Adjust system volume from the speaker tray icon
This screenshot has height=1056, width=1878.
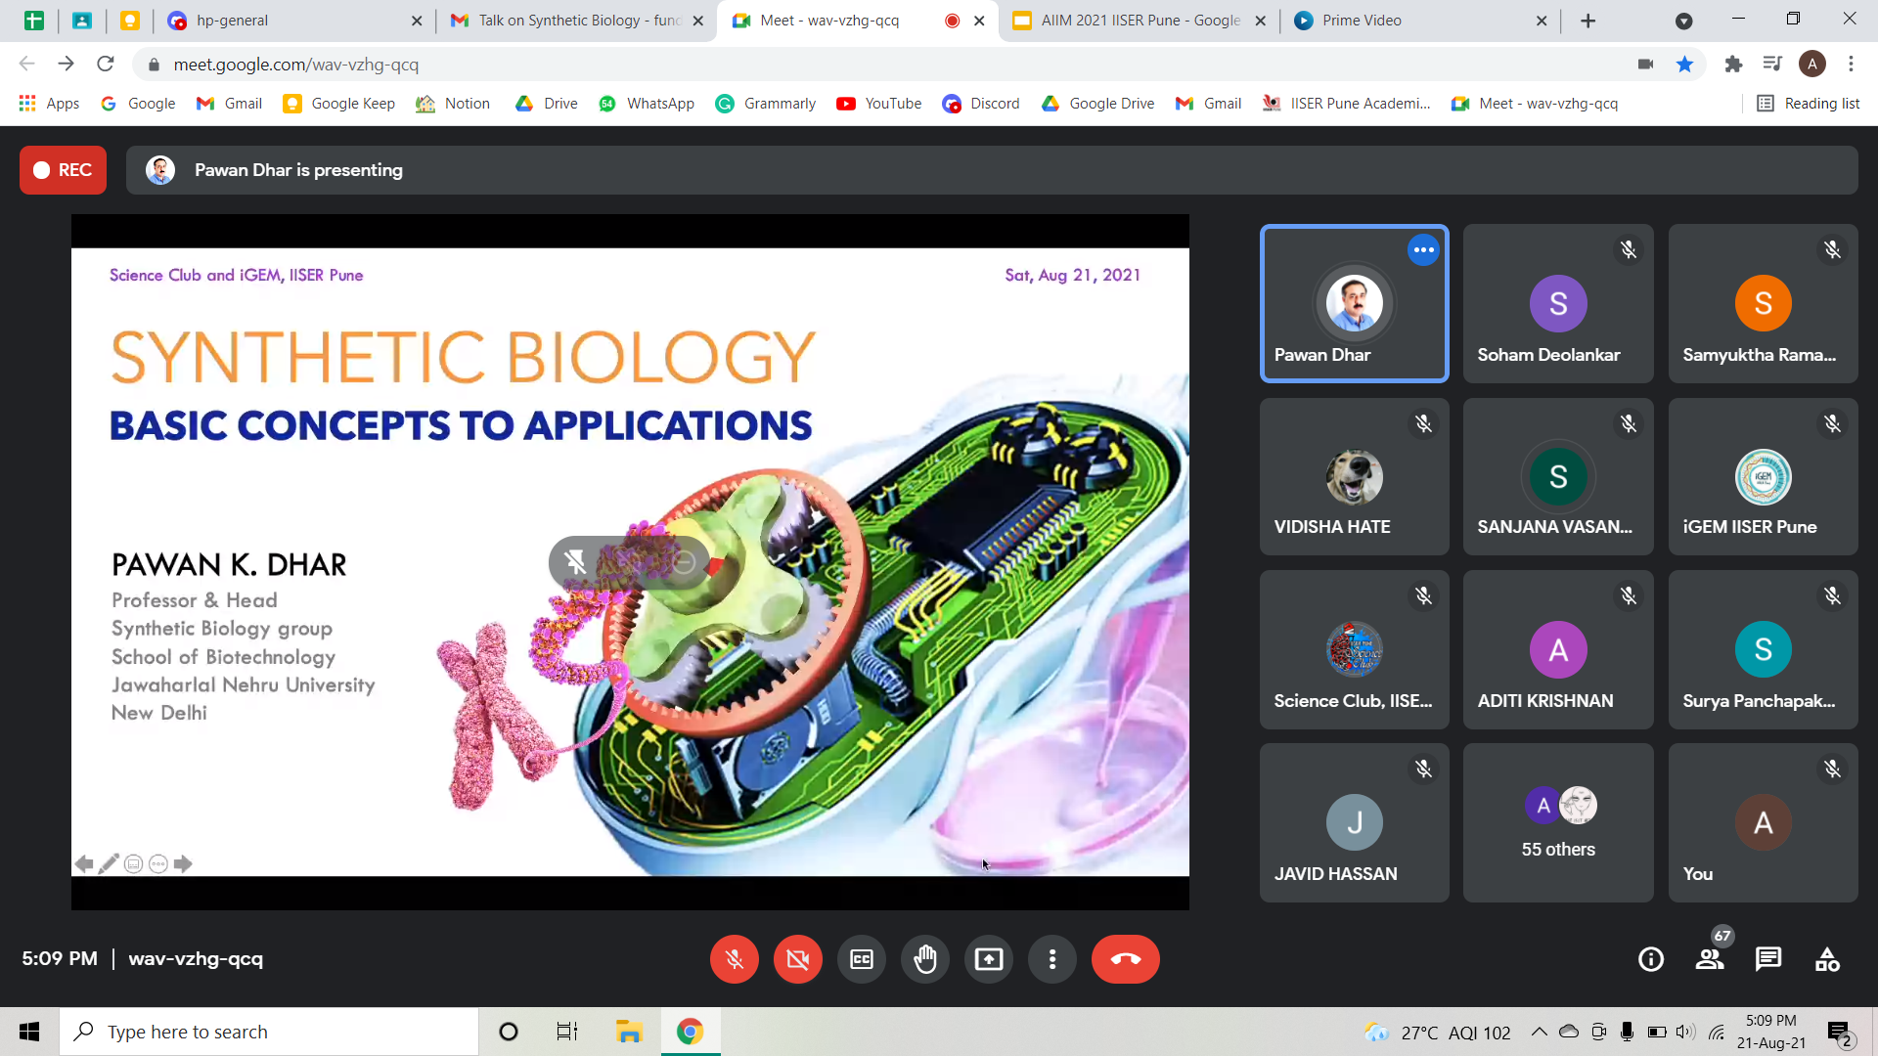[x=1684, y=1033]
